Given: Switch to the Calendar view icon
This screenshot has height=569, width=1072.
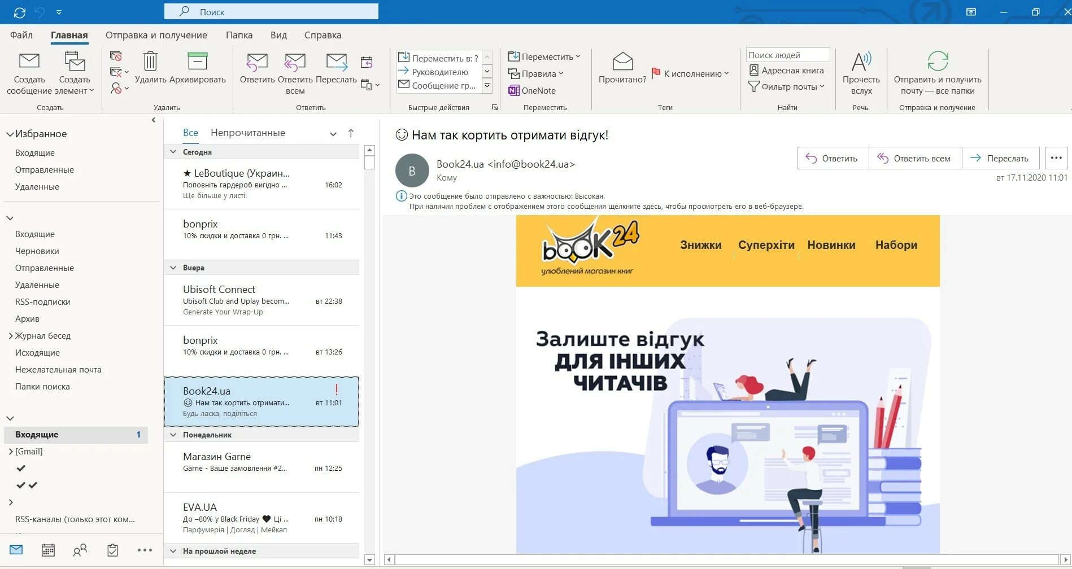Looking at the screenshot, I should (x=49, y=549).
